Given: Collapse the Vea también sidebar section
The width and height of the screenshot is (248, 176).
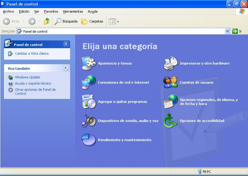Looking at the screenshot, I should tap(66, 68).
